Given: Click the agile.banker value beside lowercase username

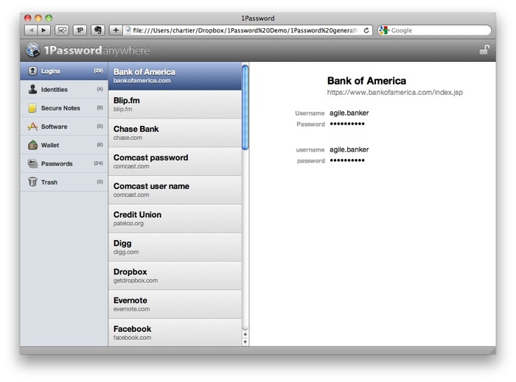Looking at the screenshot, I should (x=349, y=149).
